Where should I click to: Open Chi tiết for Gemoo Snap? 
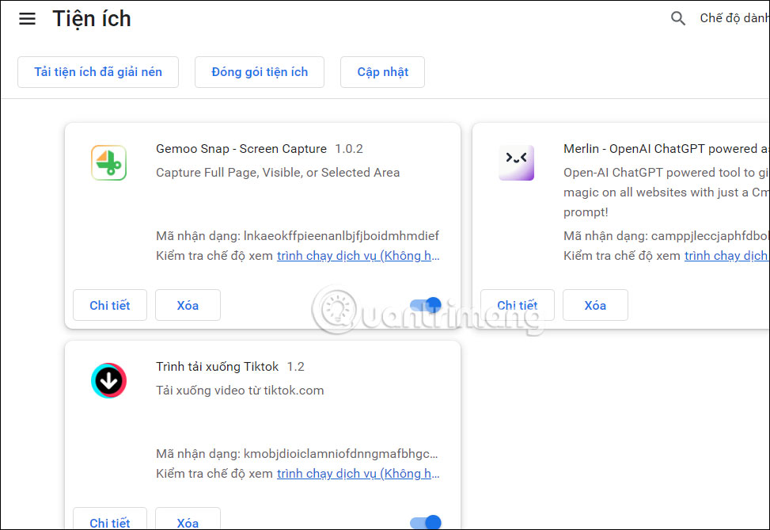click(110, 305)
